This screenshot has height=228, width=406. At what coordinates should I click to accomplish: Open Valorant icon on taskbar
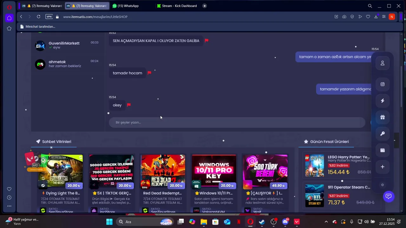tap(297, 222)
